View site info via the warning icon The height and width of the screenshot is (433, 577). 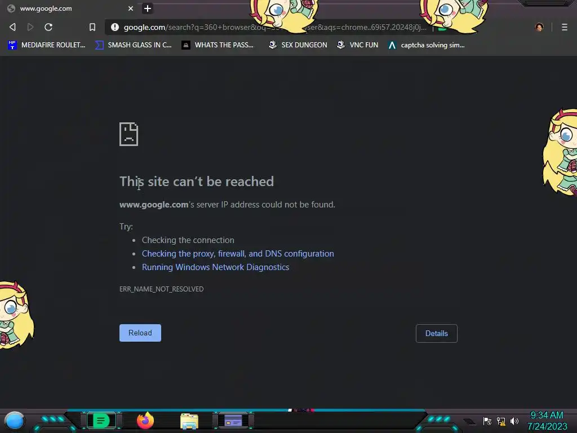(115, 27)
